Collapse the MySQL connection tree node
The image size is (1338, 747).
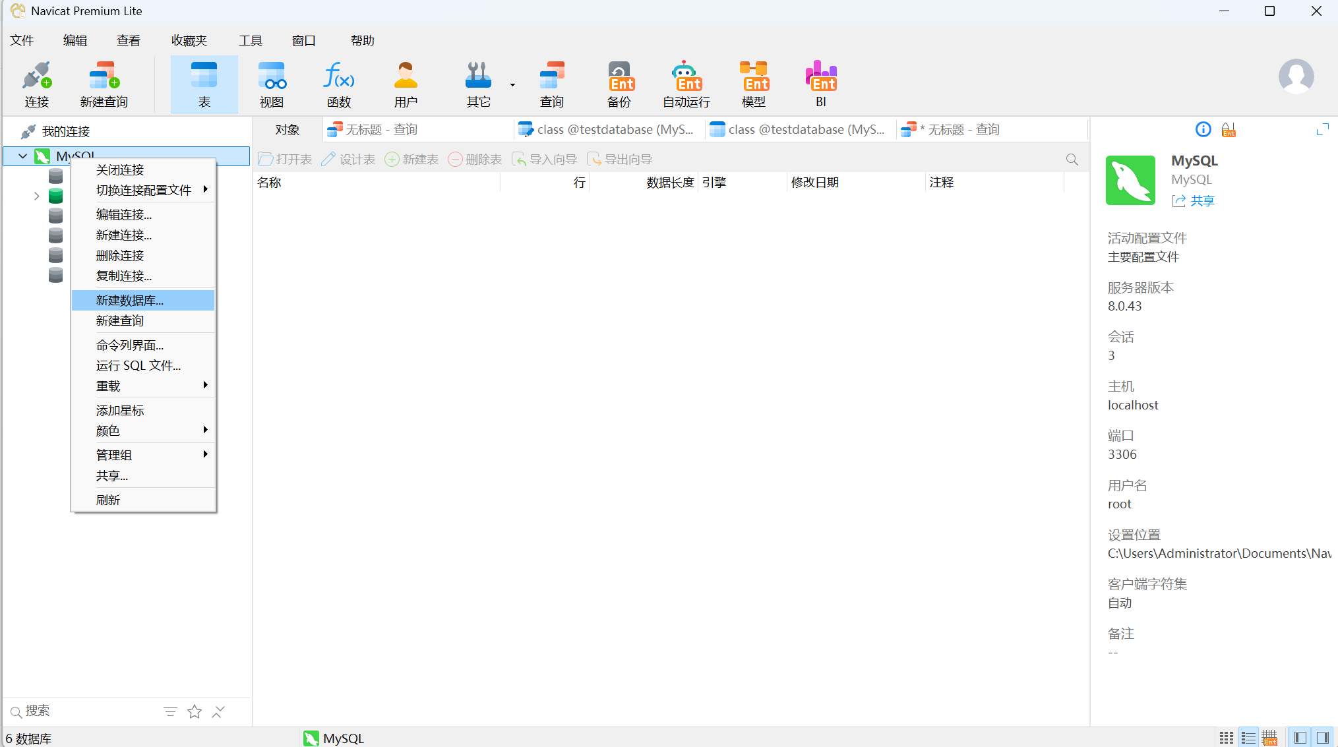coord(22,156)
